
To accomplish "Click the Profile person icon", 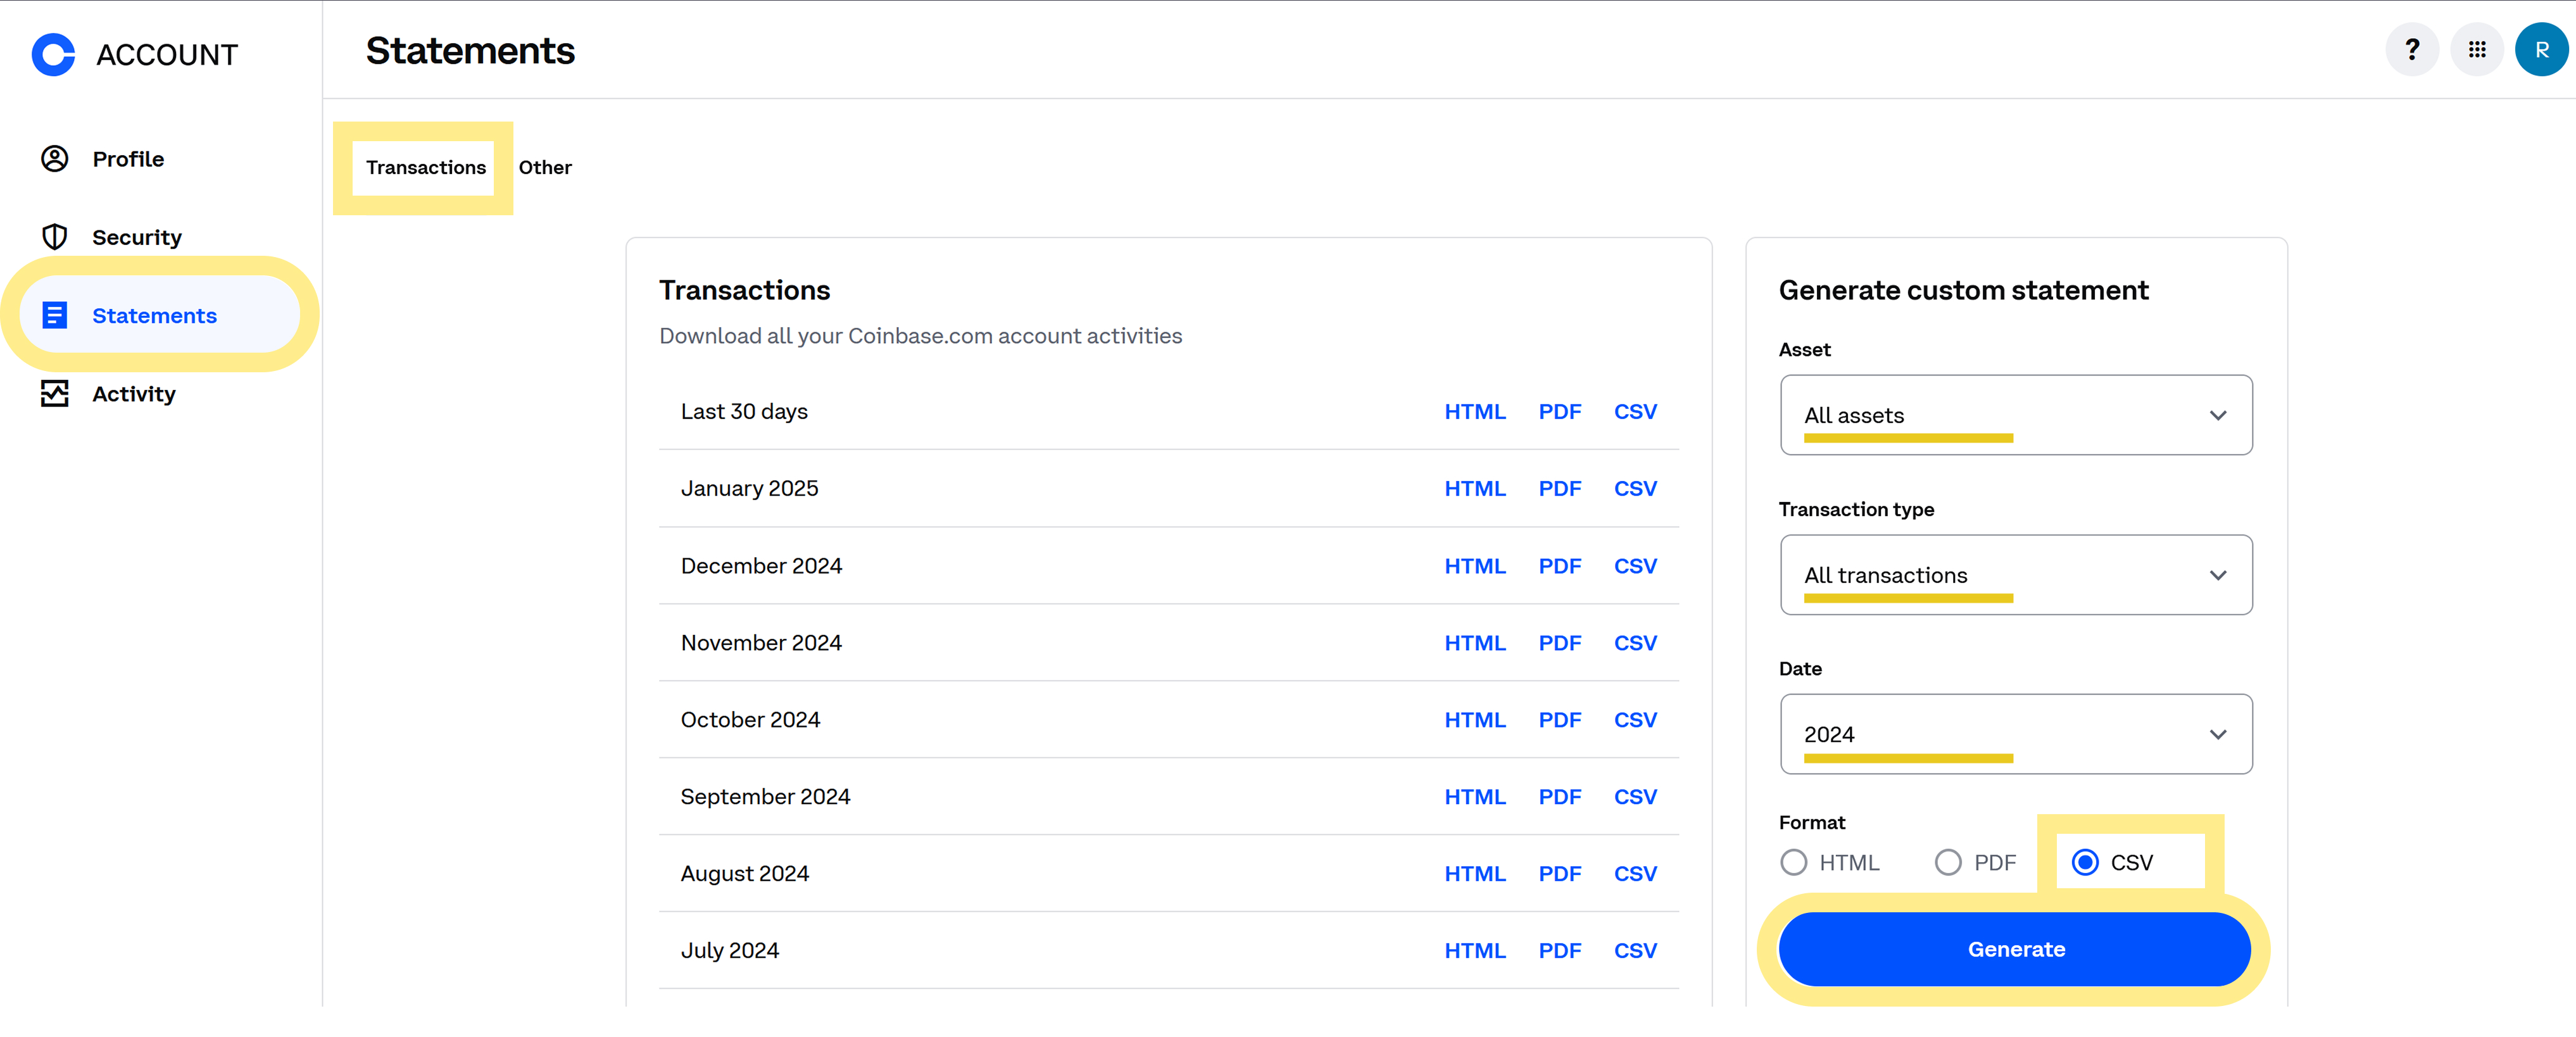I will [x=55, y=159].
